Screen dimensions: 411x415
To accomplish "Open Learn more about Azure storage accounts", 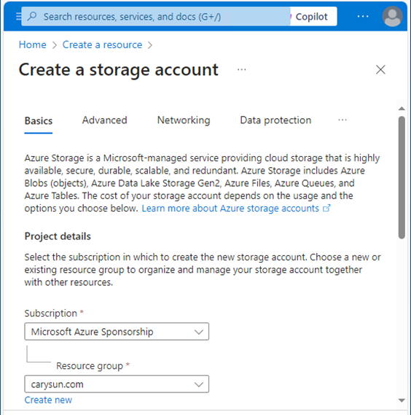I will pos(230,209).
